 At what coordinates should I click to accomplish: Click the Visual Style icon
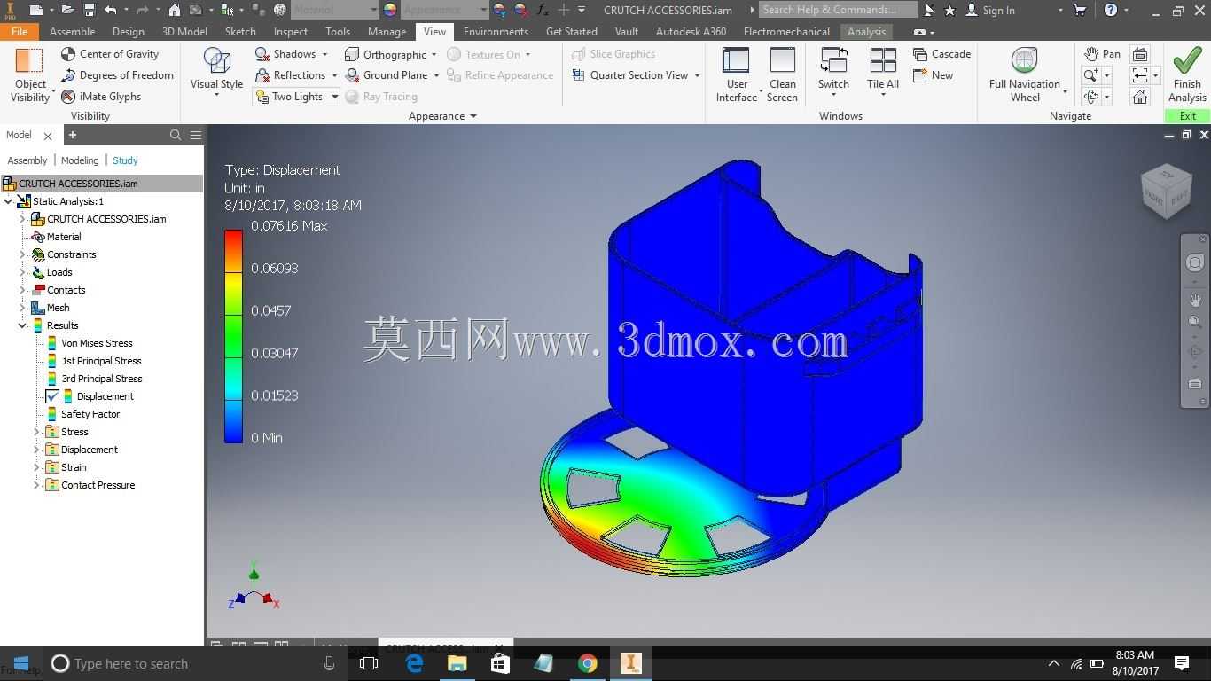coord(216,60)
